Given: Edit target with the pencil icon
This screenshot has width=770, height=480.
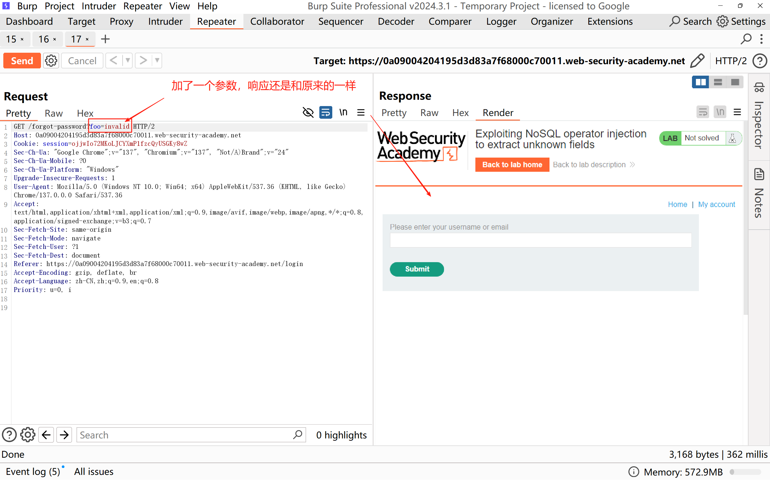Looking at the screenshot, I should 697,61.
